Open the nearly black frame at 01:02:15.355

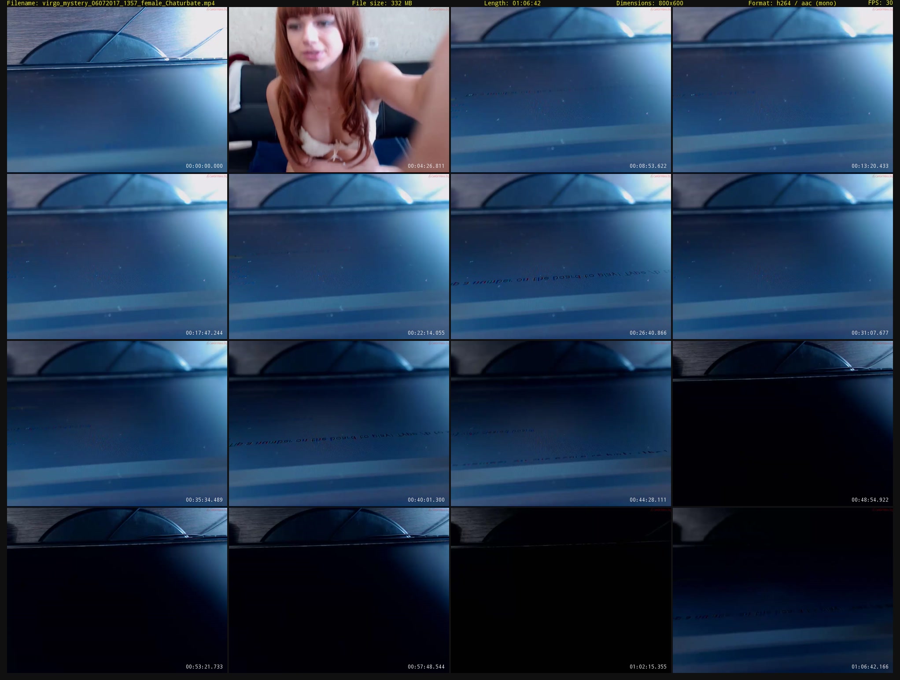click(561, 590)
